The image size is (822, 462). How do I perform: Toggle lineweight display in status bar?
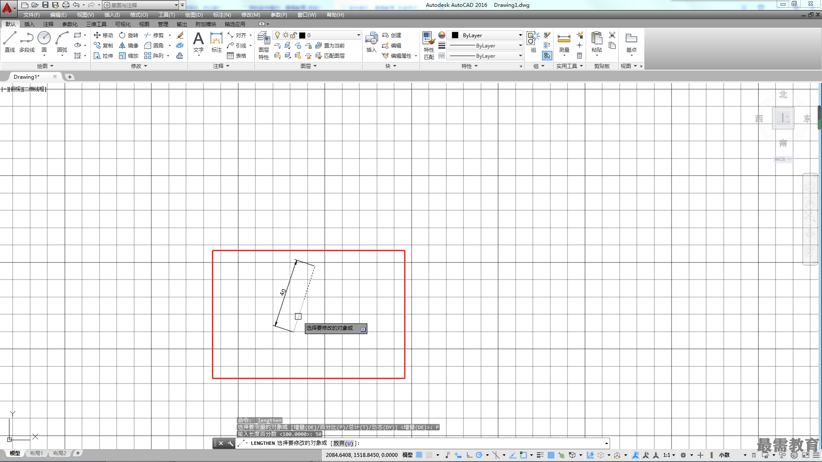coord(540,455)
